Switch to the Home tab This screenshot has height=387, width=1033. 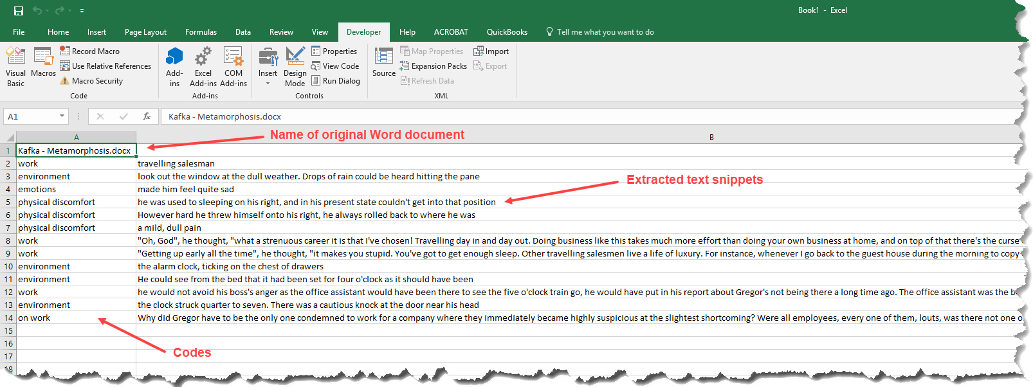[x=58, y=32]
